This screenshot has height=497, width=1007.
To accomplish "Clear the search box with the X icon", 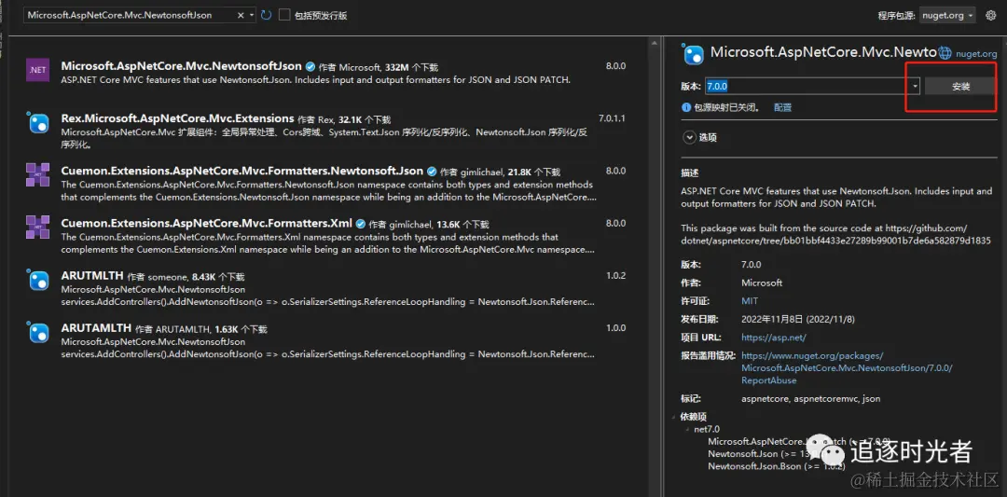I will pyautogui.click(x=241, y=15).
